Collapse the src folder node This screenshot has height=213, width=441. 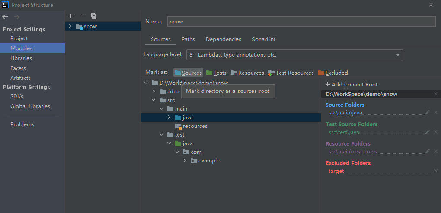click(153, 100)
